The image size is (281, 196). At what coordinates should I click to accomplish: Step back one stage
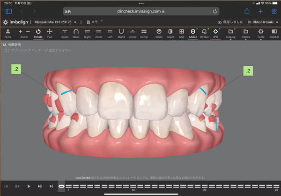click(17, 186)
